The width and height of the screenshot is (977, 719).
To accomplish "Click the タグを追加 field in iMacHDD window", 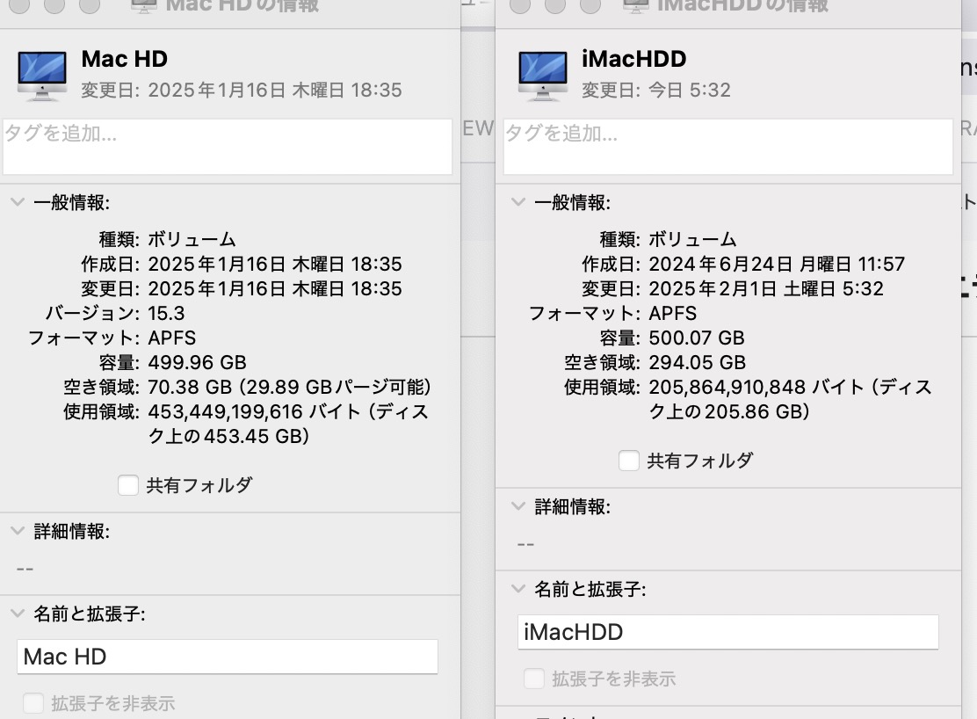I will click(727, 147).
